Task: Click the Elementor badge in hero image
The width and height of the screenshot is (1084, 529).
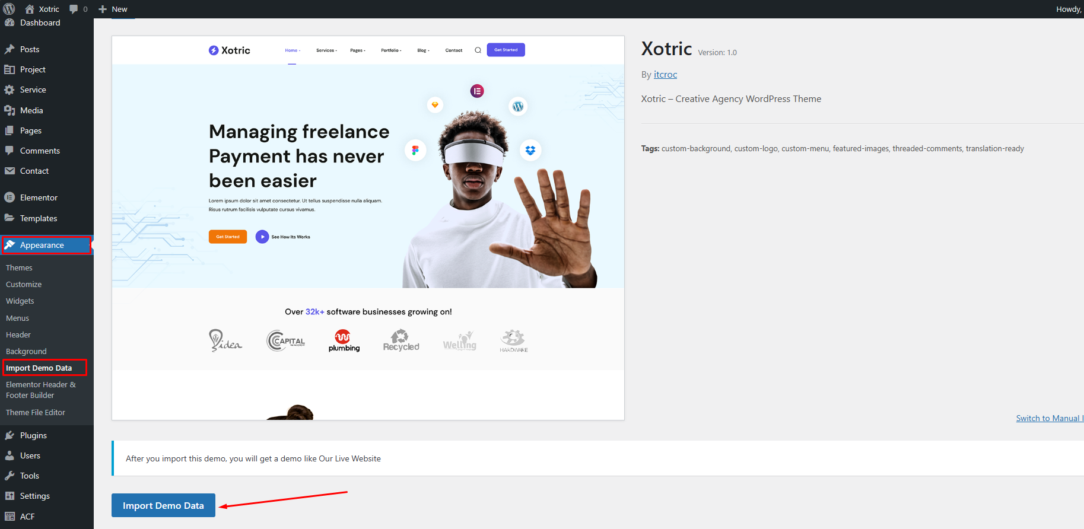Action: 477,91
